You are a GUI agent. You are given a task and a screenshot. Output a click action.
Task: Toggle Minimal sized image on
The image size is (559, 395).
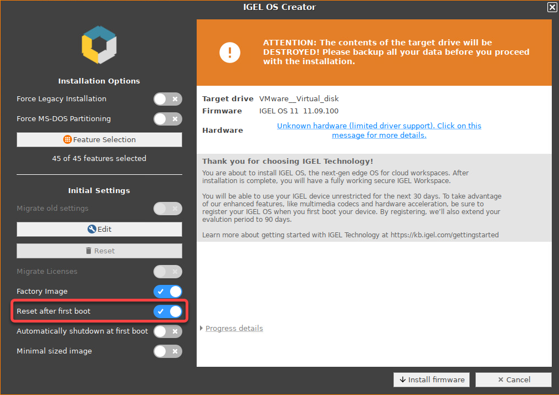(167, 351)
